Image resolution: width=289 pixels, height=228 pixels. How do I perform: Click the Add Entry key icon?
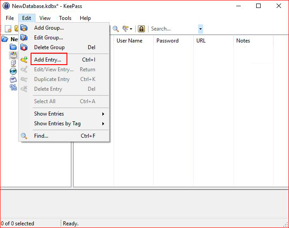coord(24,60)
